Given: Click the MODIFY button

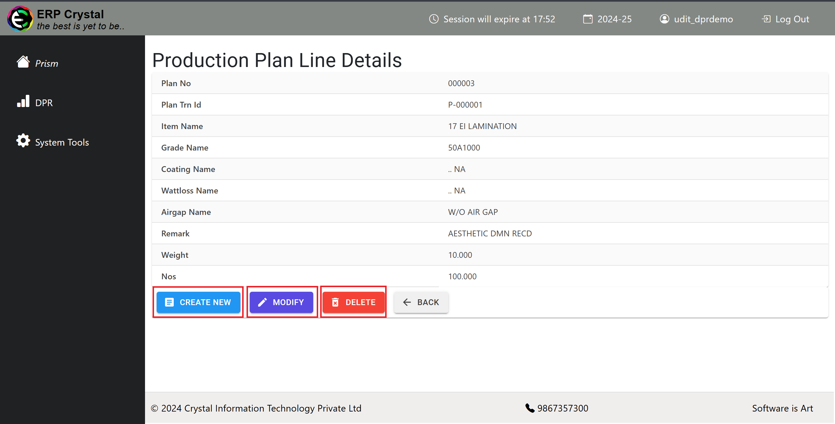Looking at the screenshot, I should [x=280, y=302].
